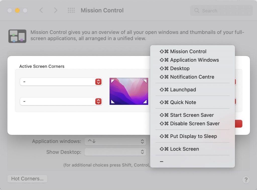The height and width of the screenshot is (190, 257).
Task: Expand the Application windows shortcut dropdown
Action: tap(115, 141)
